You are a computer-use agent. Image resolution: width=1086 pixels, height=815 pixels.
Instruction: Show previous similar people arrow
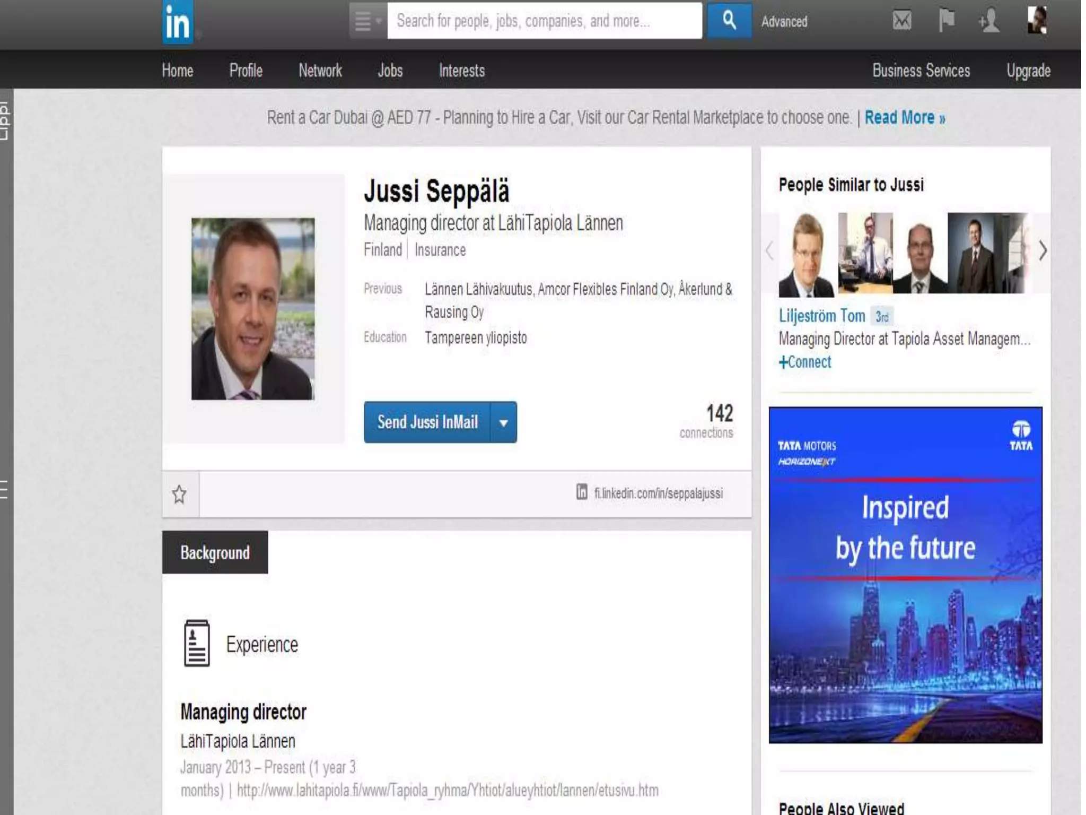(x=769, y=250)
